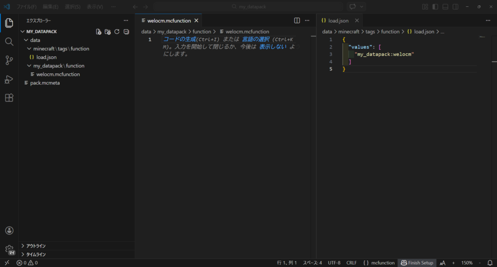
Task: Close the load.json tab
Action: 357,20
